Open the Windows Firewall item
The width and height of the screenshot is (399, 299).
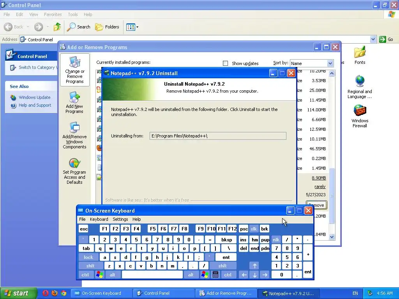[360, 116]
